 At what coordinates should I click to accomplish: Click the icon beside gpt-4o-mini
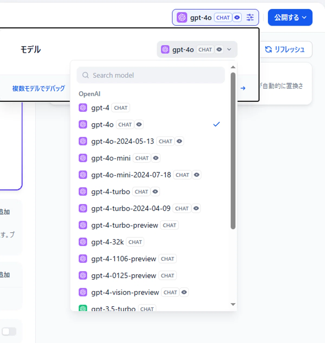pyautogui.click(x=83, y=158)
